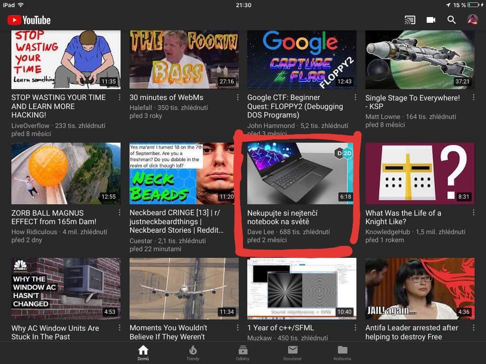Viewport: 486px width, 364px height.
Task: Open title Antifa Leader arrested after helping
Action: 411,332
